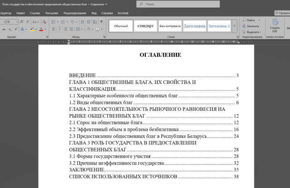Viewport: 290px width, 188px height.
Task: Open numbering library dropdown arrow
Action: coord(67,22)
